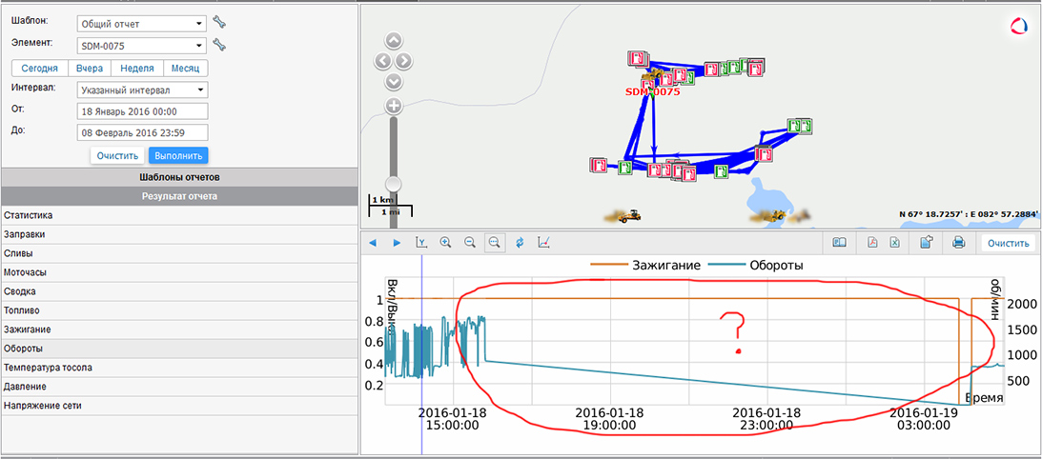Click the wrench icon next to Элемент
Screen dimensions: 1042x459
[x=219, y=45]
